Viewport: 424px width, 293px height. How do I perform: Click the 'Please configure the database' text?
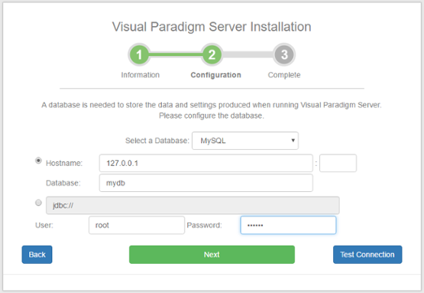(x=212, y=116)
